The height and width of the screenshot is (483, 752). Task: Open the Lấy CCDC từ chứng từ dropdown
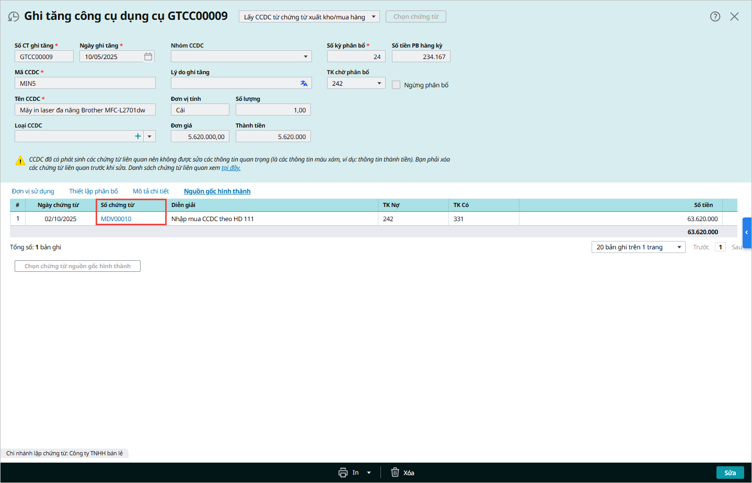coord(373,17)
